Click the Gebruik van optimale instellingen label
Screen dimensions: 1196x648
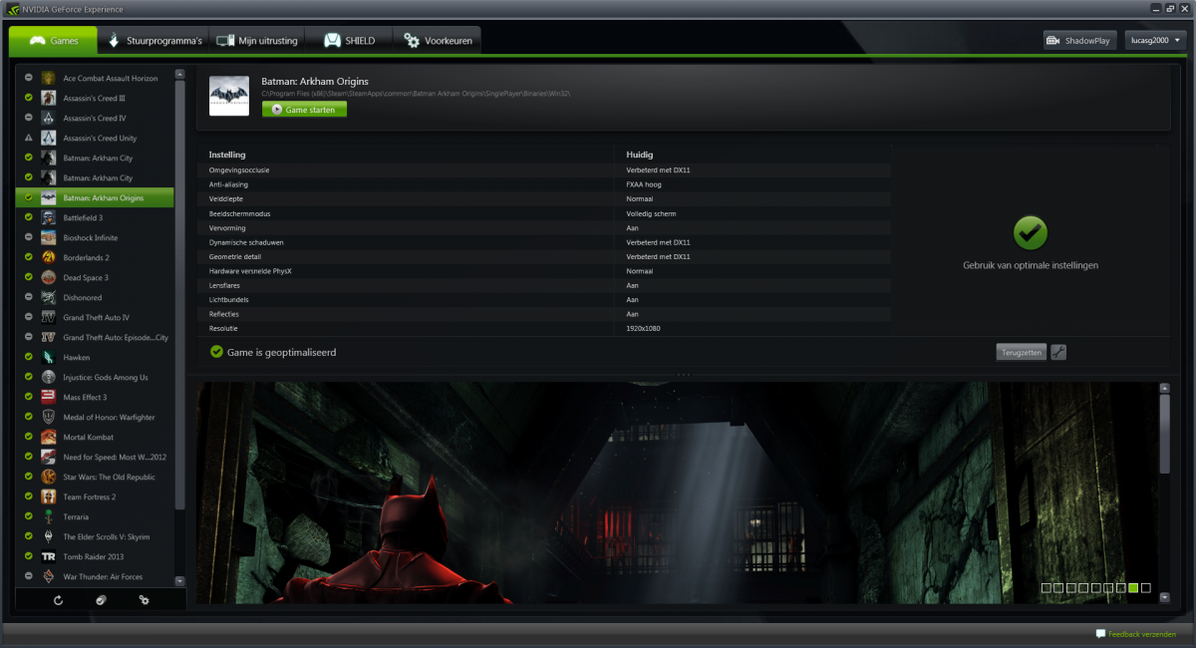pyautogui.click(x=1031, y=266)
